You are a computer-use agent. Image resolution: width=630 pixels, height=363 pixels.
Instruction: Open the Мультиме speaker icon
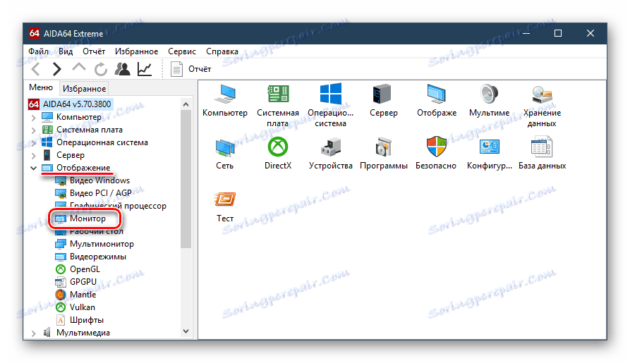point(489,100)
